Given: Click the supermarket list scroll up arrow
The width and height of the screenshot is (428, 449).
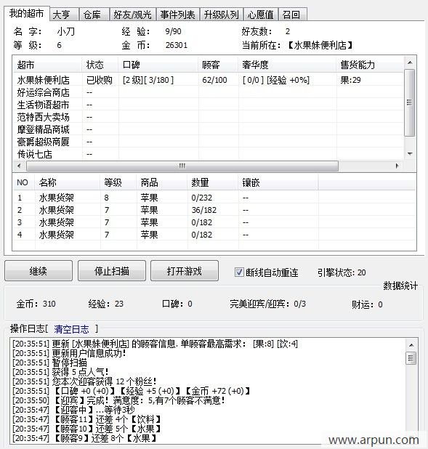Looking at the screenshot, I should click(410, 62).
